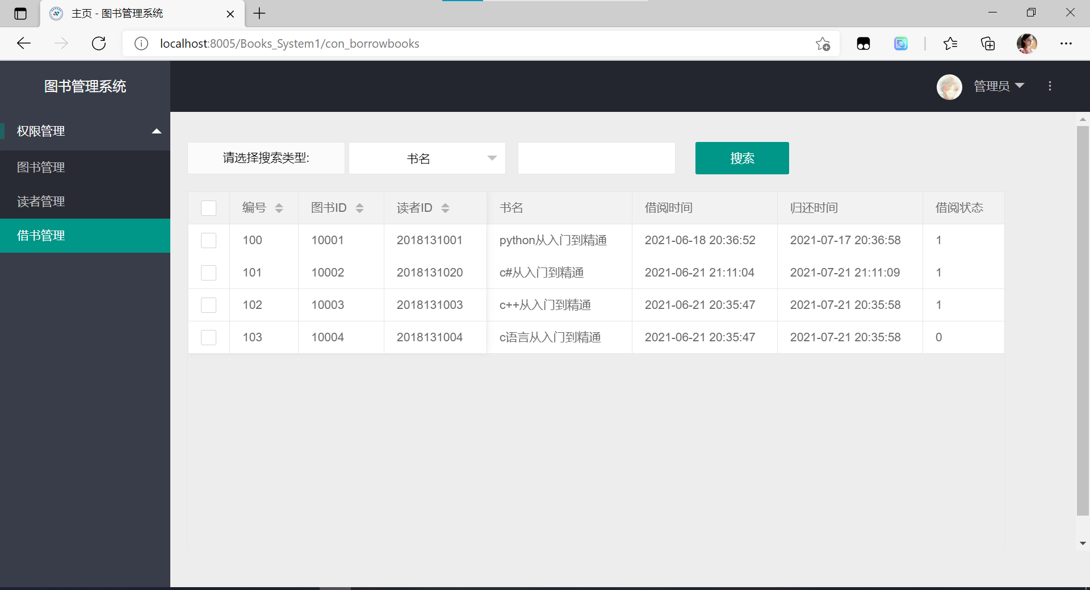Image resolution: width=1090 pixels, height=590 pixels.
Task: Open 图书管理 in sidebar
Action: [x=85, y=168]
